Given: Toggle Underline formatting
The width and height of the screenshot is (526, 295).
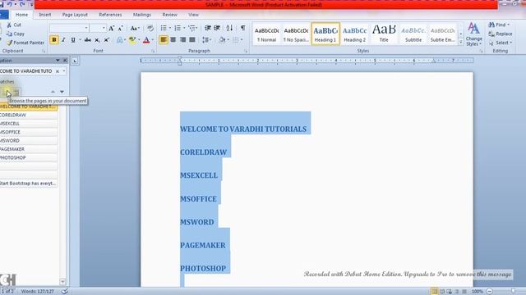Looking at the screenshot, I should [x=73, y=40].
